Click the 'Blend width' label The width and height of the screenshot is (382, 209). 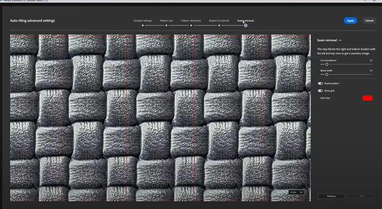pos(326,71)
